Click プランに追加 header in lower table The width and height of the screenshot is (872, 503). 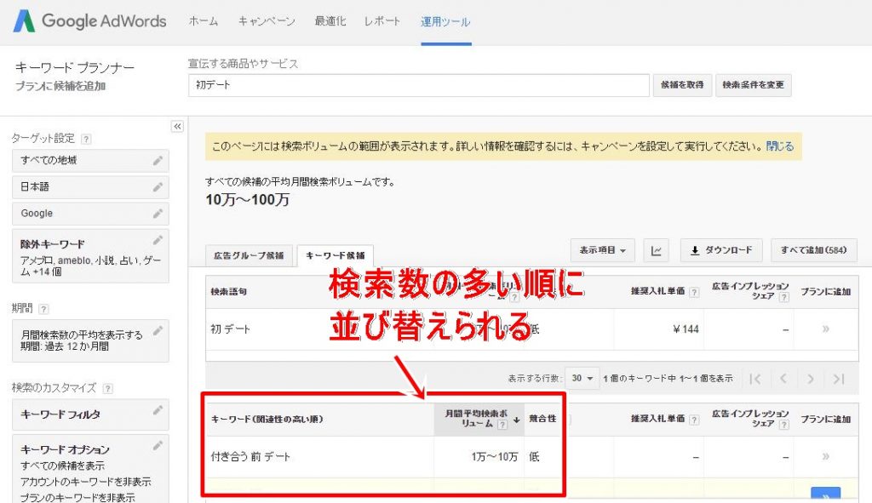click(826, 419)
